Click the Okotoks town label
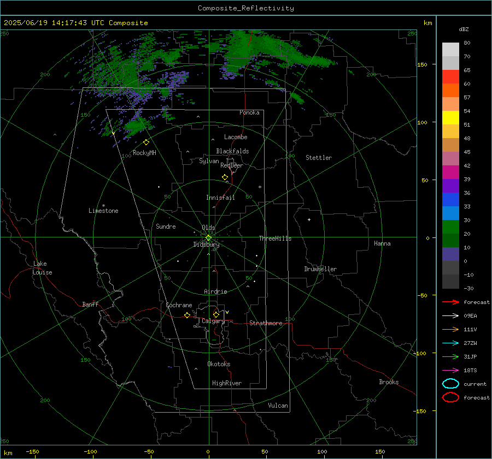 coord(219,364)
